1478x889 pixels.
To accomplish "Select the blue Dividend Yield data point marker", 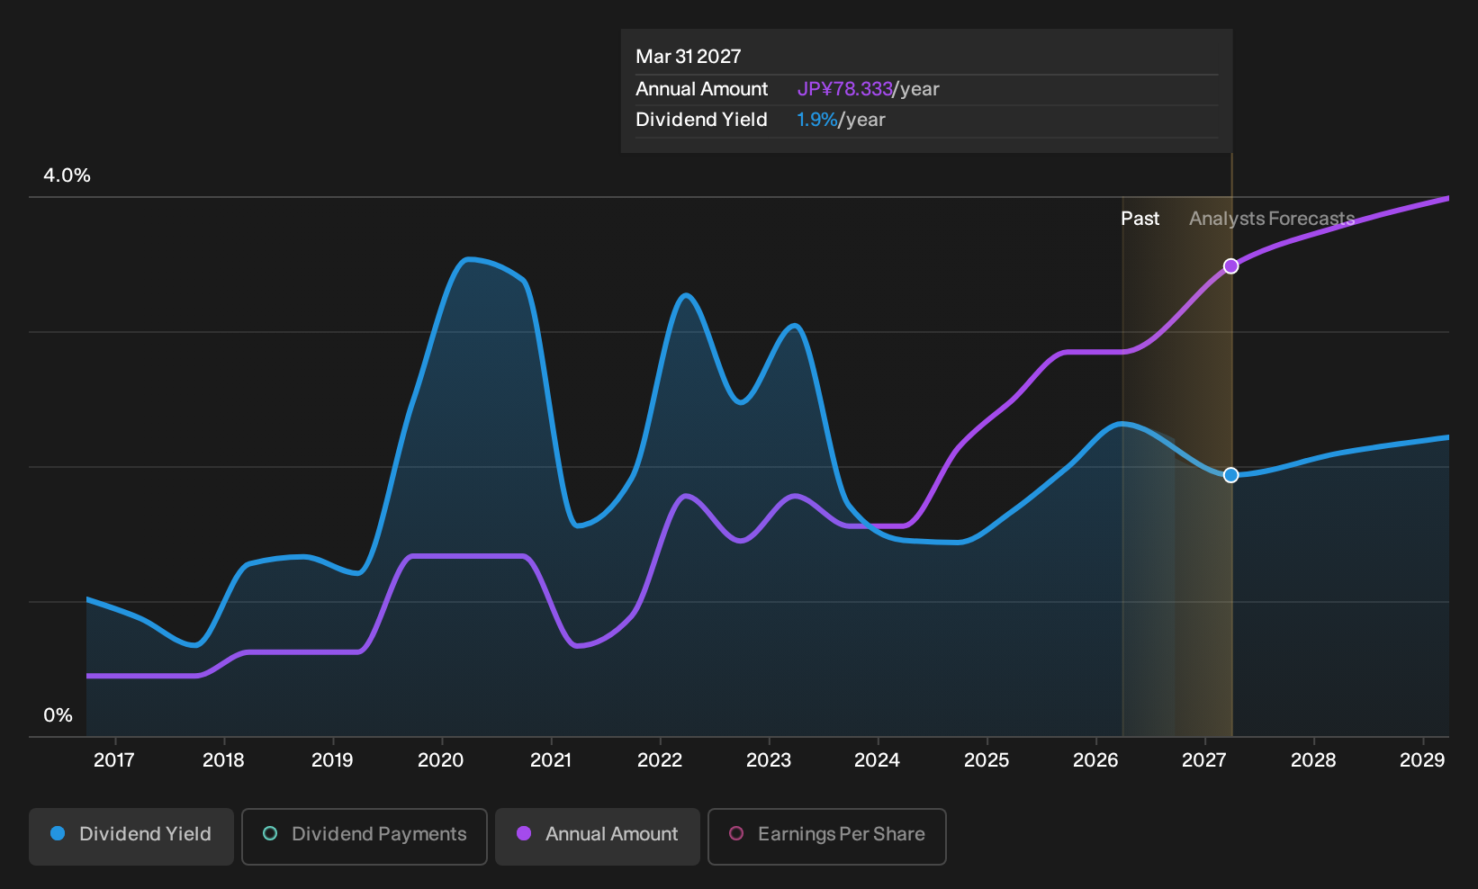I will point(1231,475).
